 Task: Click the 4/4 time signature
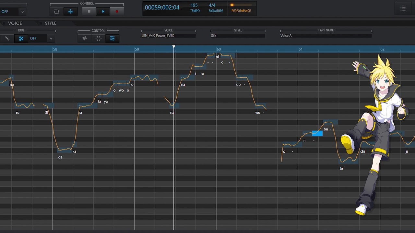click(212, 5)
